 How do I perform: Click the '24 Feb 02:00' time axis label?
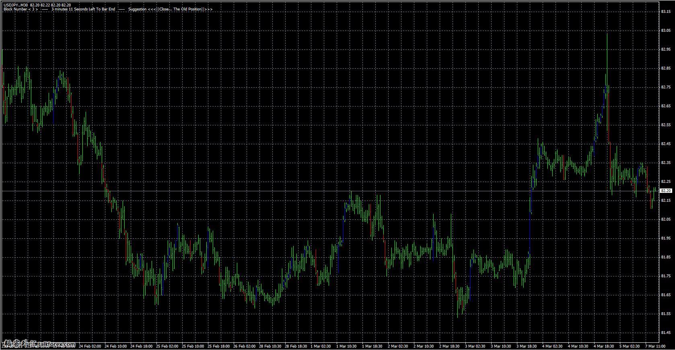point(90,346)
